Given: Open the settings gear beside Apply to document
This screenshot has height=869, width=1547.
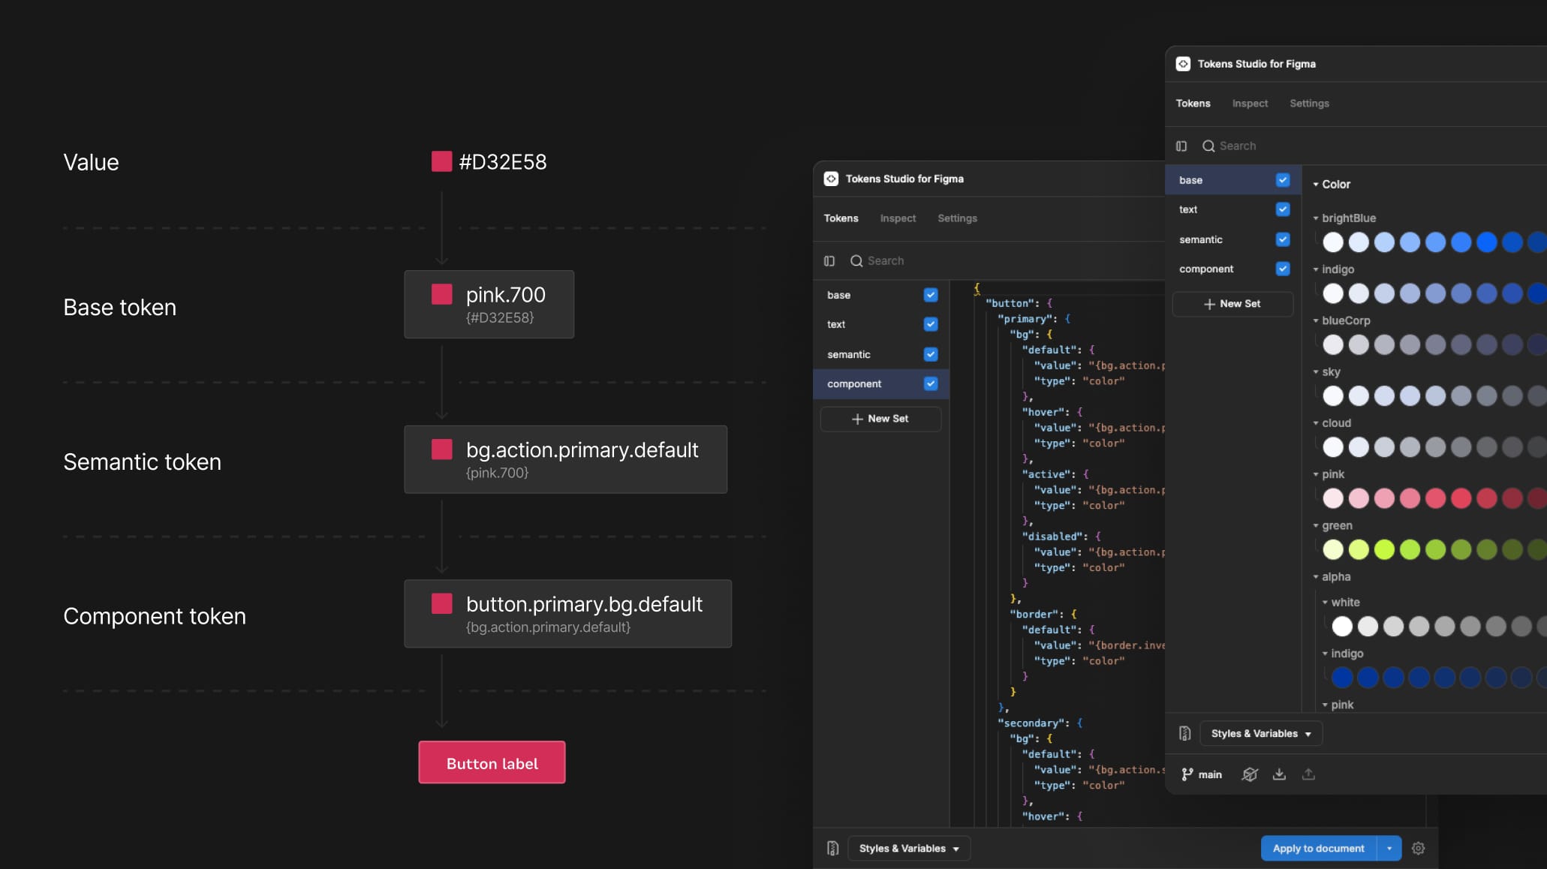Looking at the screenshot, I should click(x=1418, y=848).
